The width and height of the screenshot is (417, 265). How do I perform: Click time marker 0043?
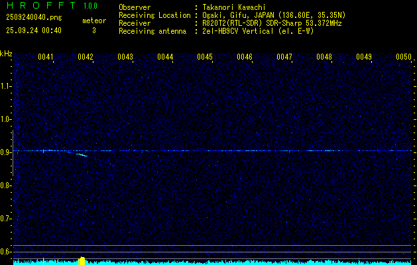point(125,57)
